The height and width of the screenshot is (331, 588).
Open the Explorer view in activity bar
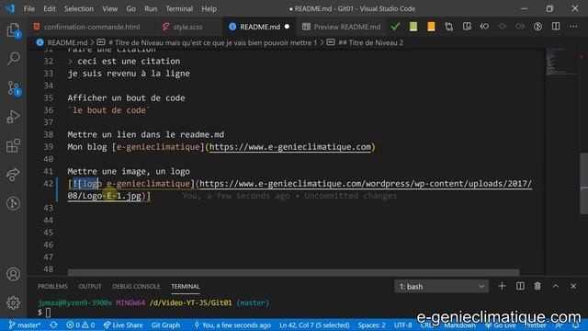pos(14,30)
